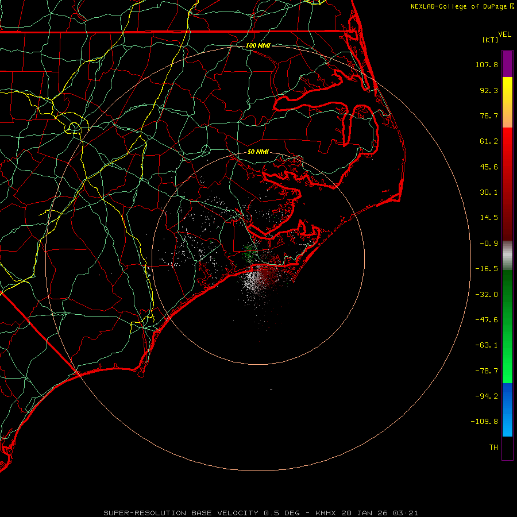Click the VEL legend title
The height and width of the screenshot is (517, 517).
(504, 34)
